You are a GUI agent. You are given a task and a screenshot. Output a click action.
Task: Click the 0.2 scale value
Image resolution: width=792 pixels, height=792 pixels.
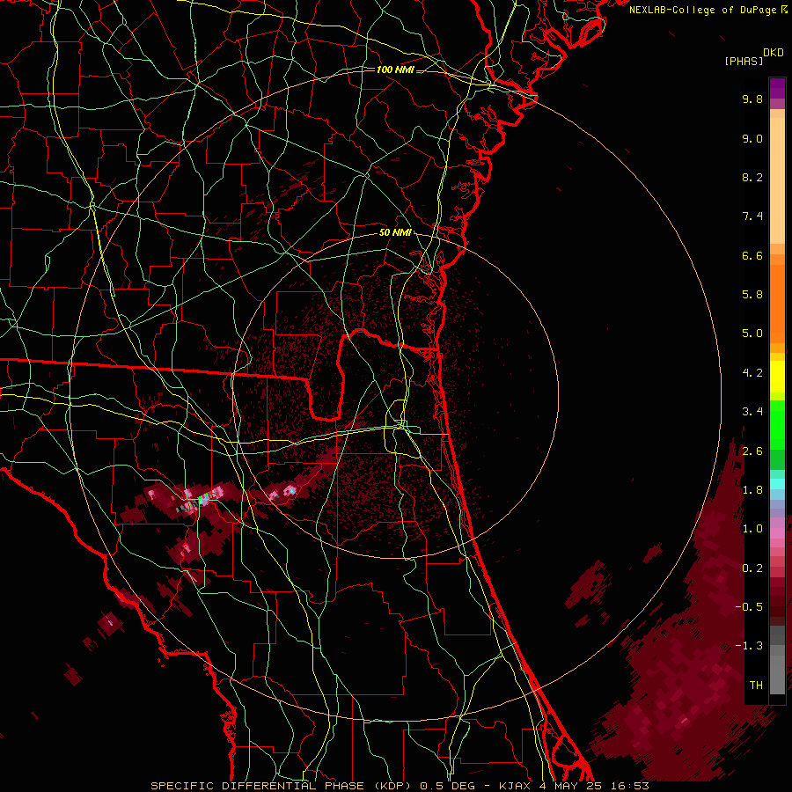click(x=752, y=568)
